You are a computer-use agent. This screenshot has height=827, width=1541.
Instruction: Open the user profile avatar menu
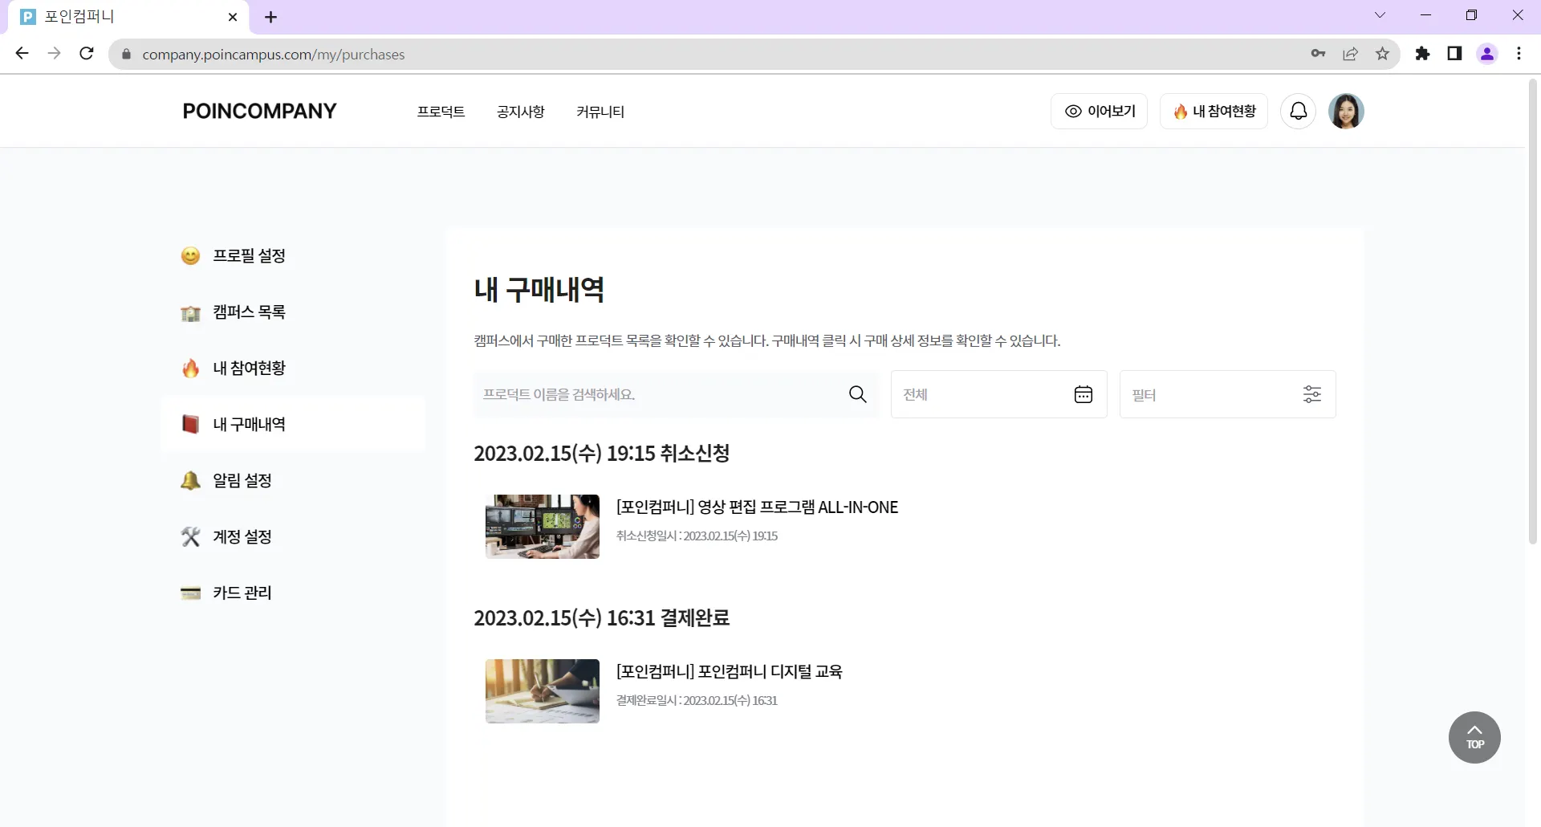pyautogui.click(x=1346, y=111)
